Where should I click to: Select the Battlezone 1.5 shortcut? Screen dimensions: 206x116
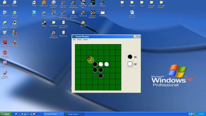[93, 4]
